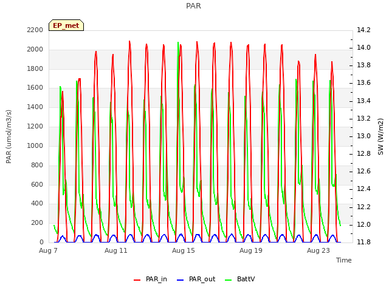The width and height of the screenshot is (389, 291).
Task: Click the Time axis label
Action: coord(344,260)
